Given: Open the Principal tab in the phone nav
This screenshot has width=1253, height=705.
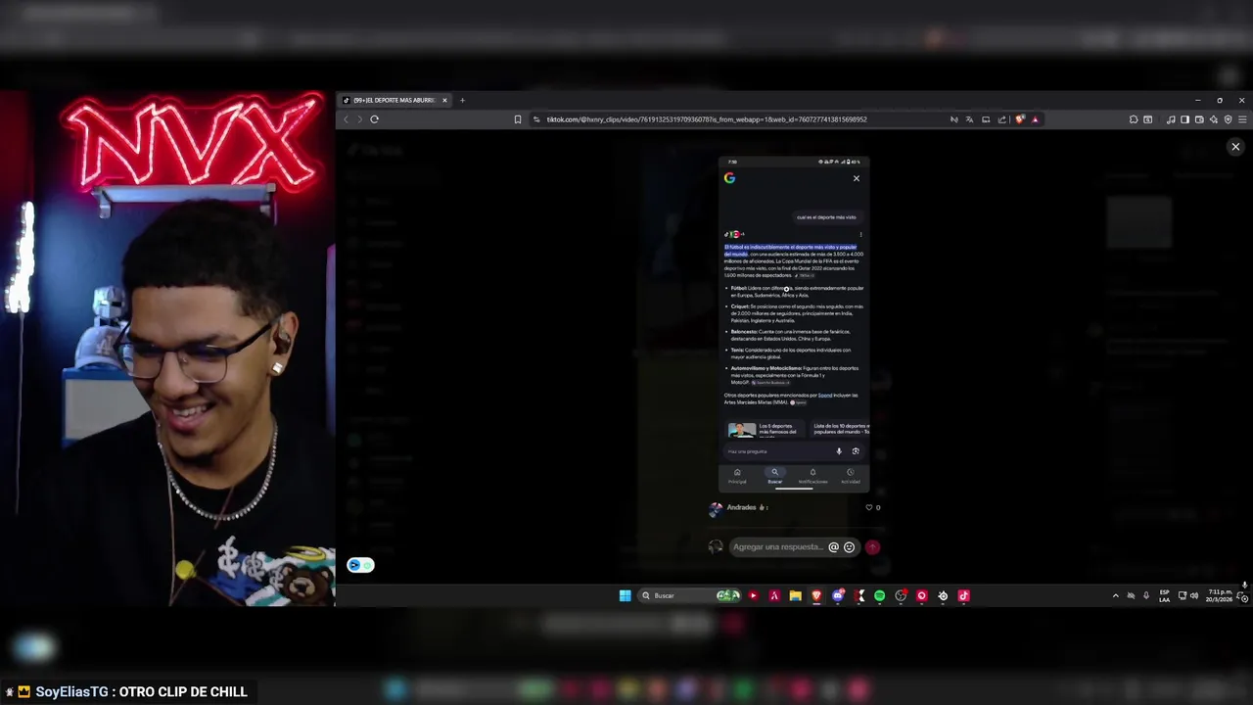Looking at the screenshot, I should tap(737, 476).
